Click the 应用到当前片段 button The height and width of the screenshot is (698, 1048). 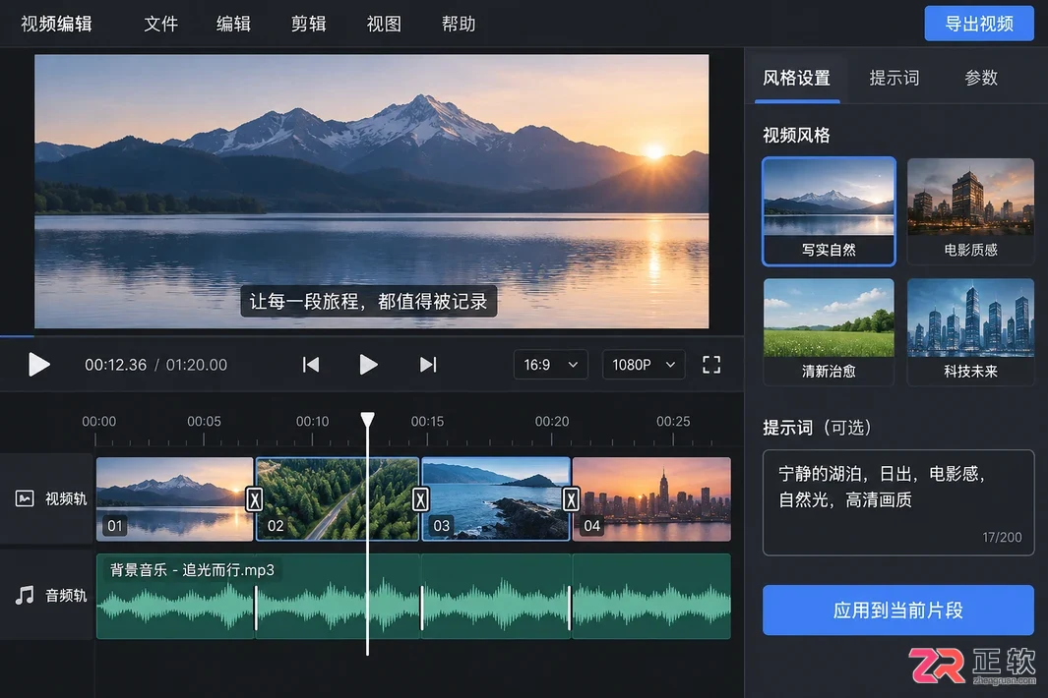pyautogui.click(x=898, y=610)
